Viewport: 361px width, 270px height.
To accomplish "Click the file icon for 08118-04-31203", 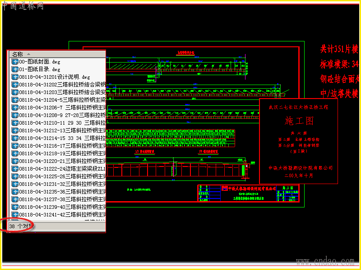I will pos(15,92).
